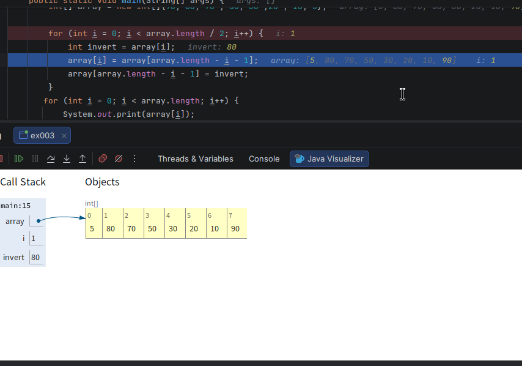Click the array variable reference box
The height and width of the screenshot is (366, 522).
point(36,221)
